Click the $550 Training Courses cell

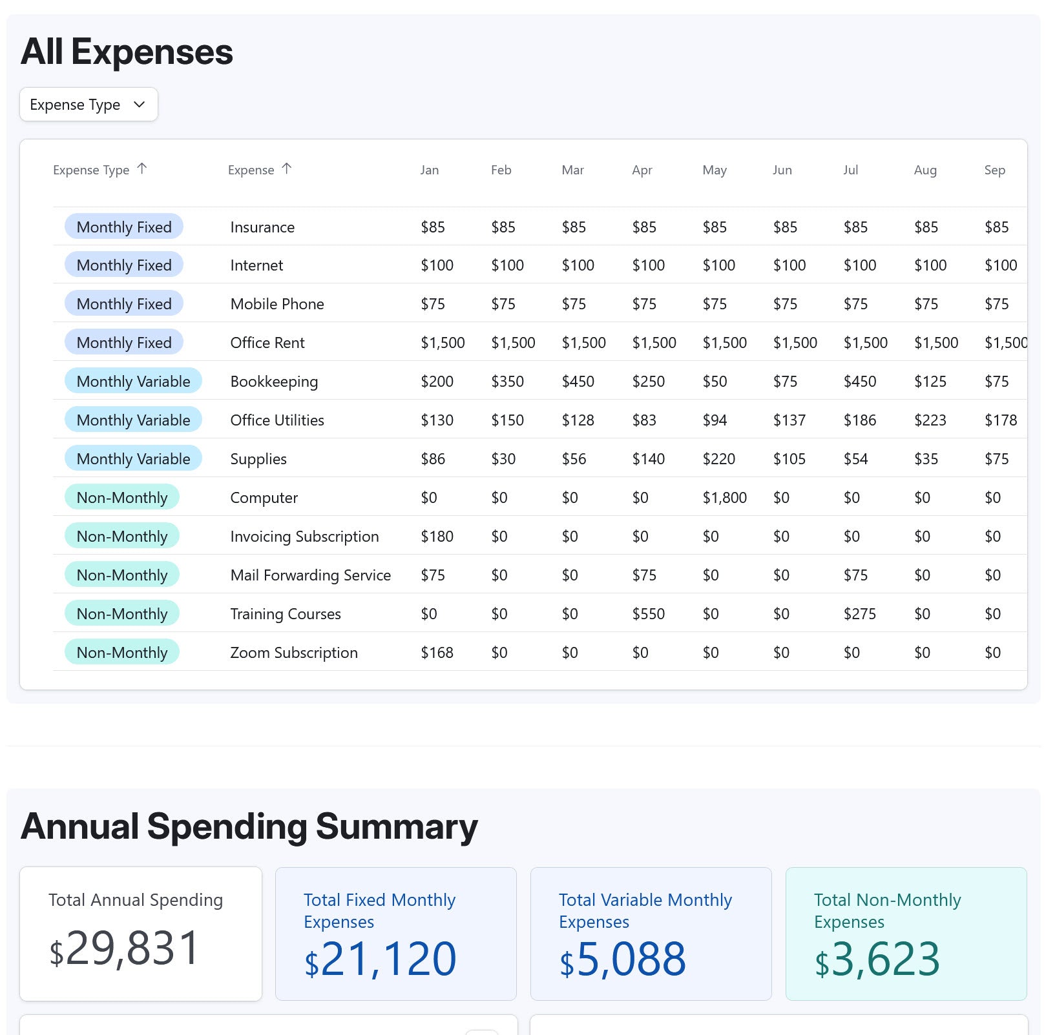(x=648, y=614)
